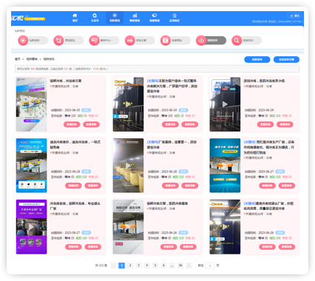This screenshot has height=281, width=315.
Task: Click the logout button at top right
Action: coord(294,16)
